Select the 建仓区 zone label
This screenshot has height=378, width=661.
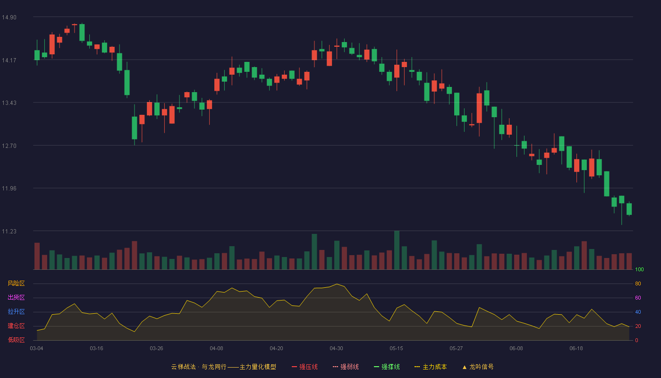pyautogui.click(x=16, y=326)
